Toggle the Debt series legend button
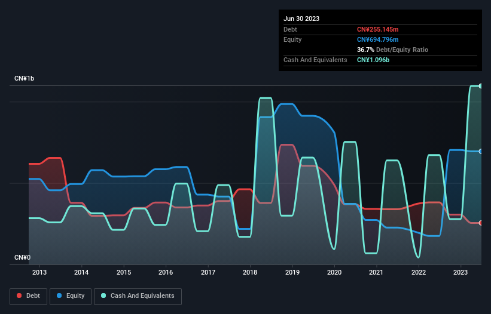 pyautogui.click(x=28, y=296)
